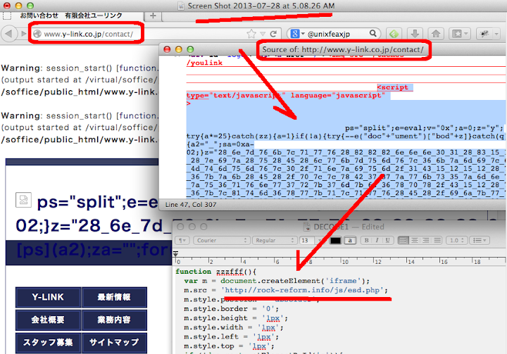Open the Courier font family dropdown

pos(222,240)
